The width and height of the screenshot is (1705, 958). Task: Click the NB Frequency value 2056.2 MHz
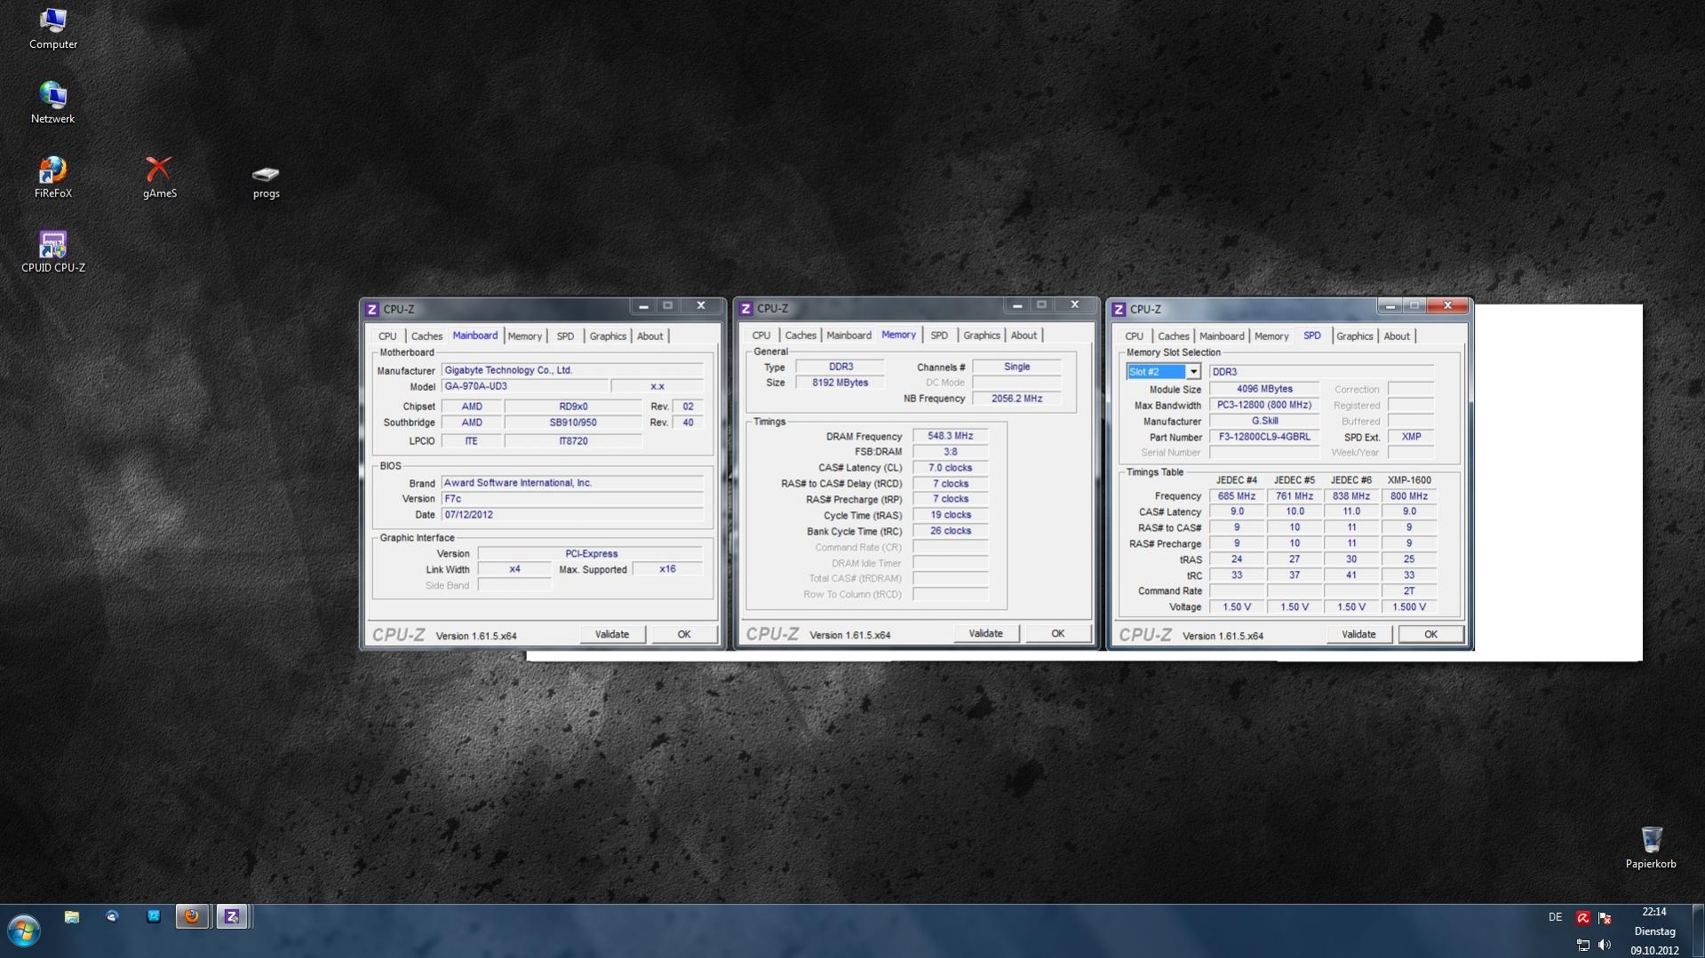coord(1016,399)
